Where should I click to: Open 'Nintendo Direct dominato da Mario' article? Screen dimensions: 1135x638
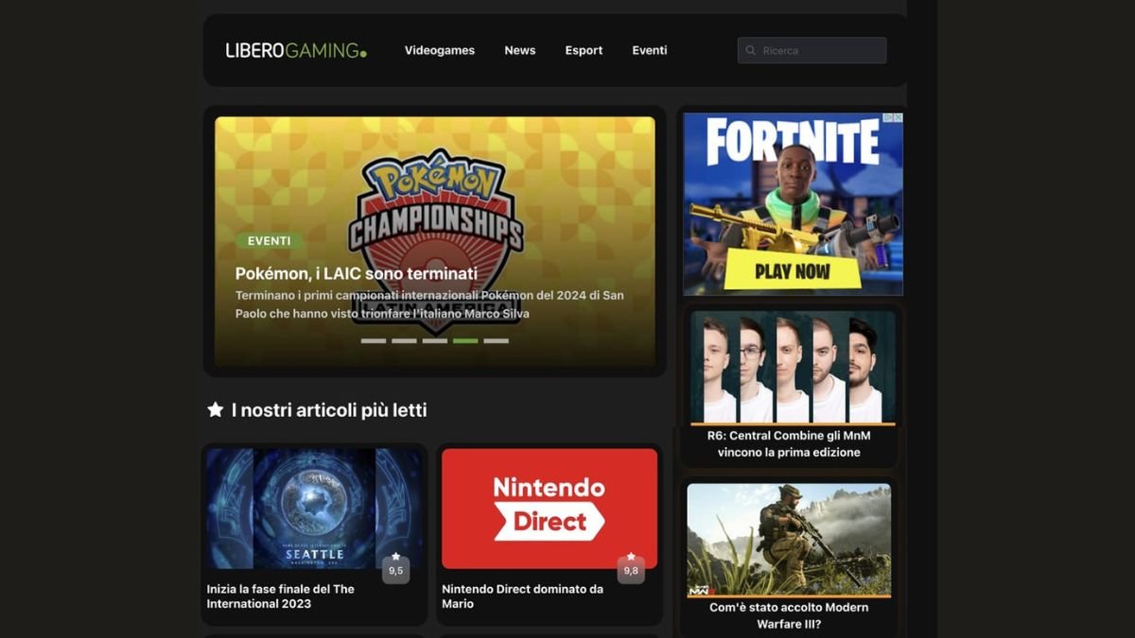(522, 596)
